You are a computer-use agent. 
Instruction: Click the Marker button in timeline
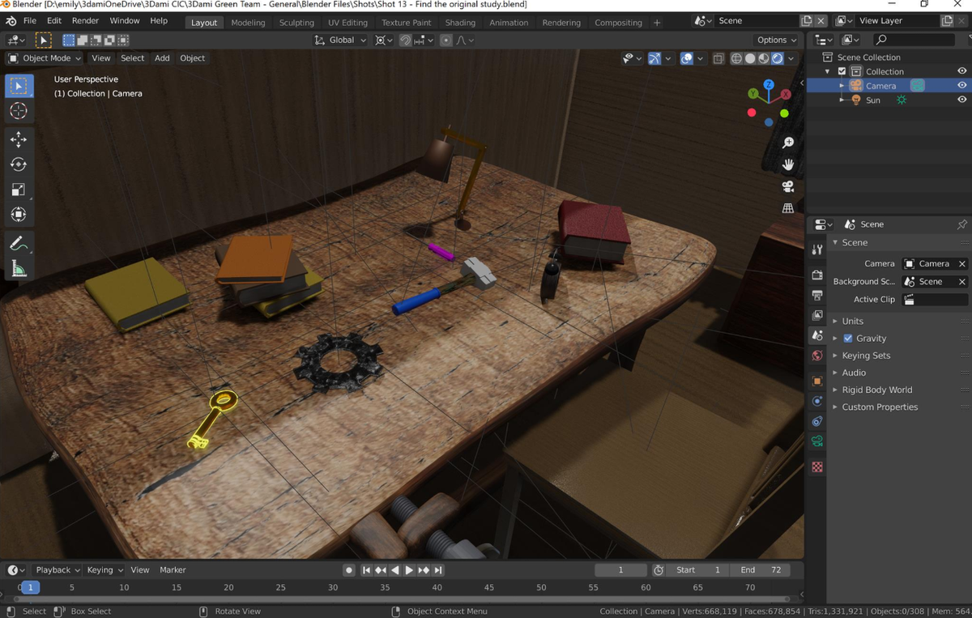click(x=173, y=570)
